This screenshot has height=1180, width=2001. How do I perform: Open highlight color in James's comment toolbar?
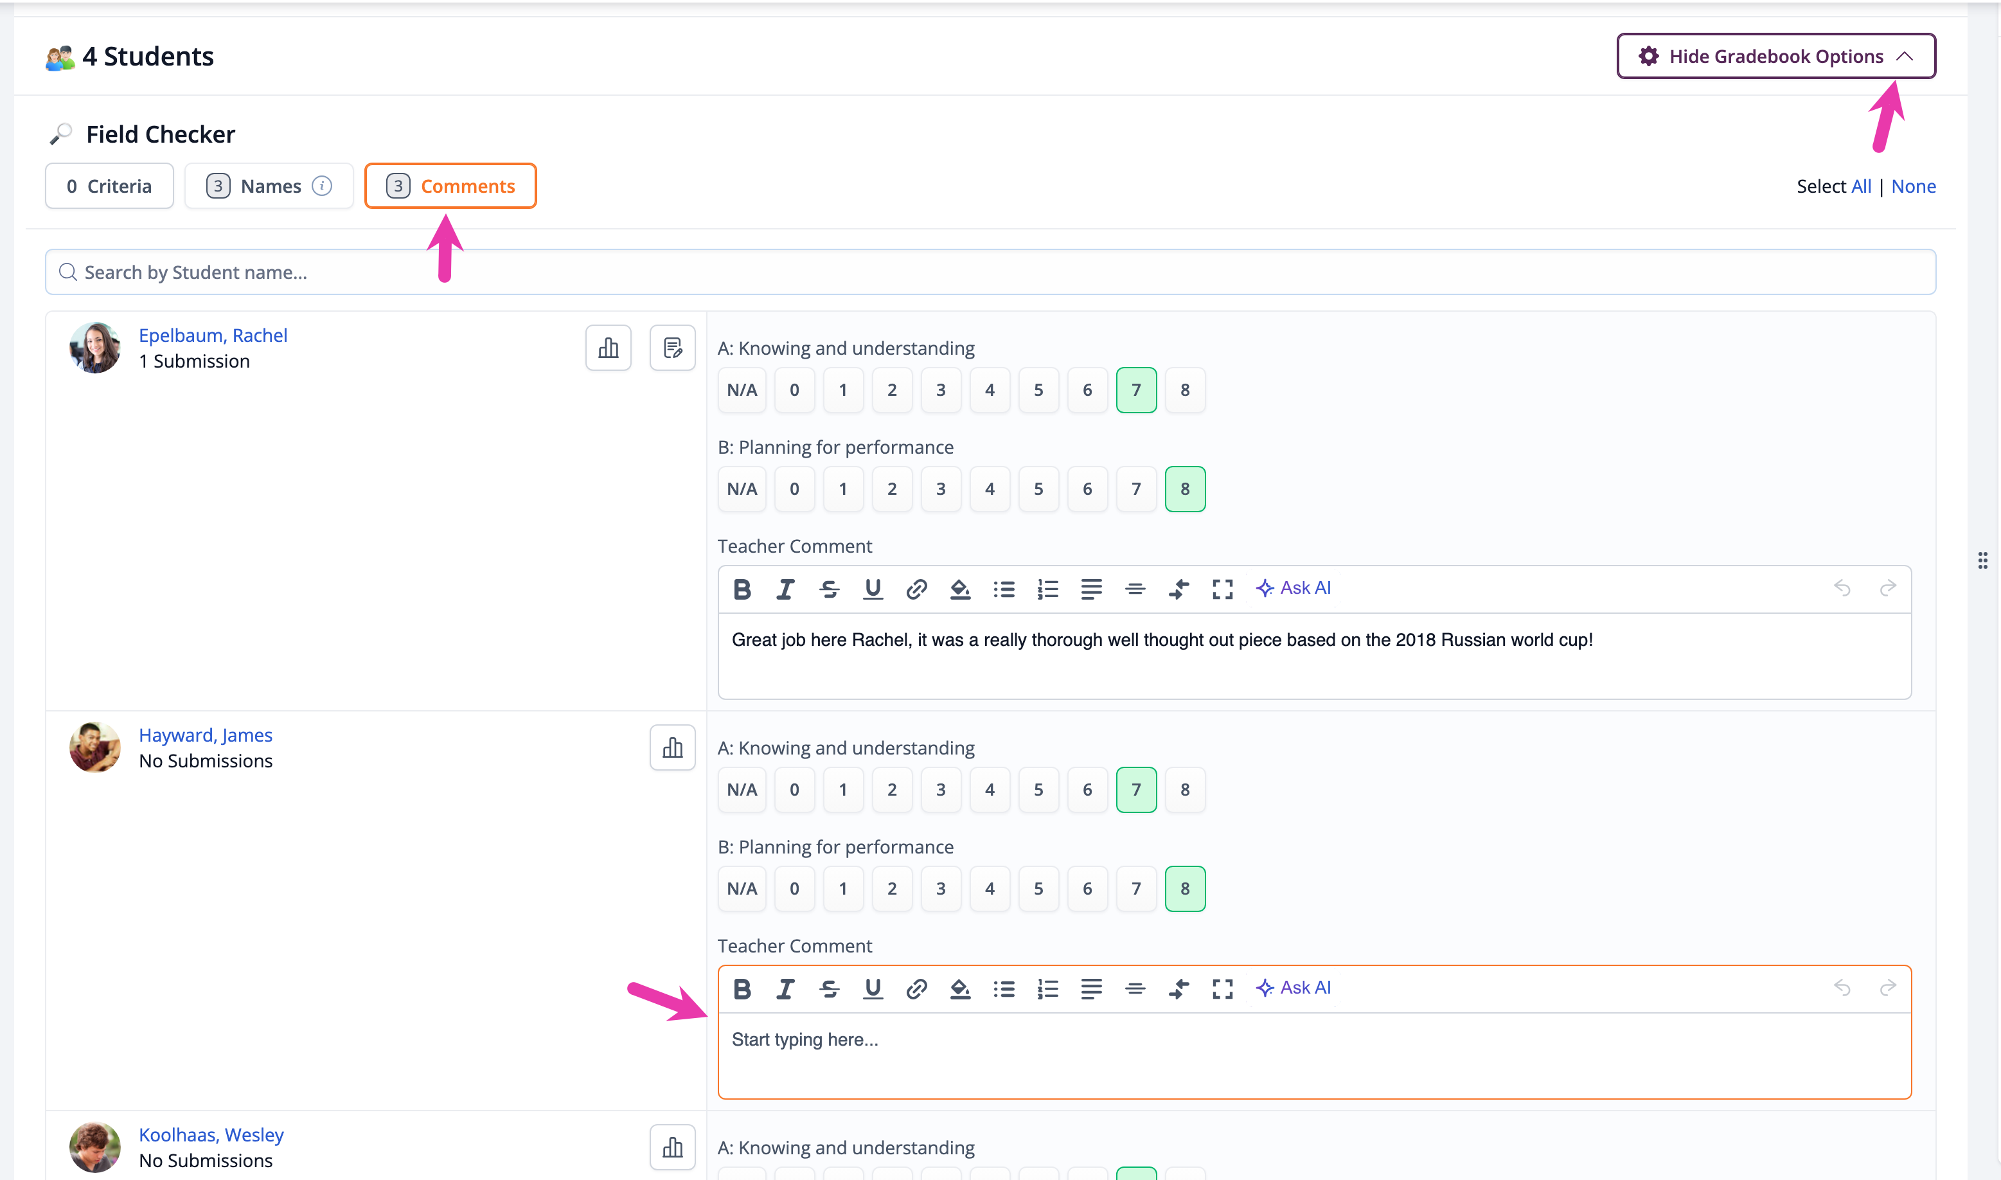click(961, 989)
